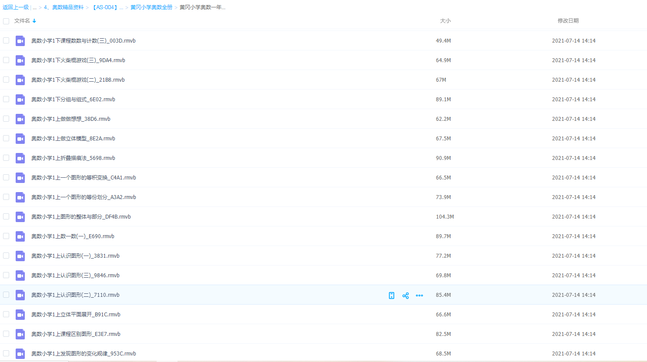Screen dimensions: 647x362
Task: Click video icon of 立体平面展开_B91C.rmvb
Action: 20,315
